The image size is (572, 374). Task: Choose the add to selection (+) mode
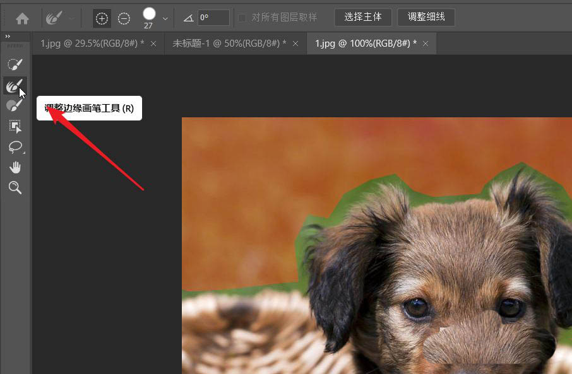[x=102, y=18]
